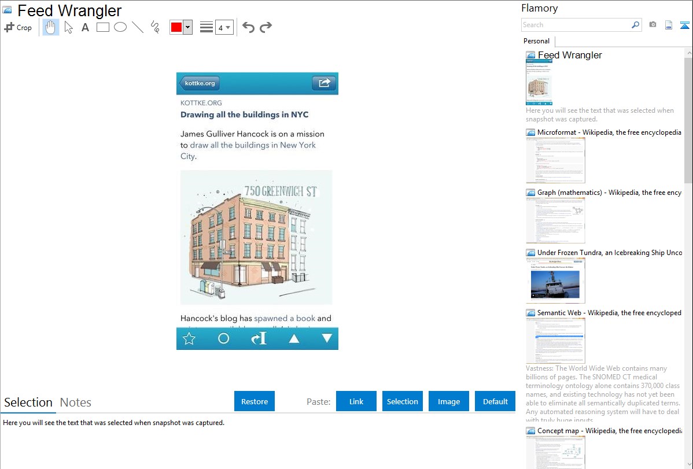Click the icon beside Graph (mathematics) title

pos(531,193)
